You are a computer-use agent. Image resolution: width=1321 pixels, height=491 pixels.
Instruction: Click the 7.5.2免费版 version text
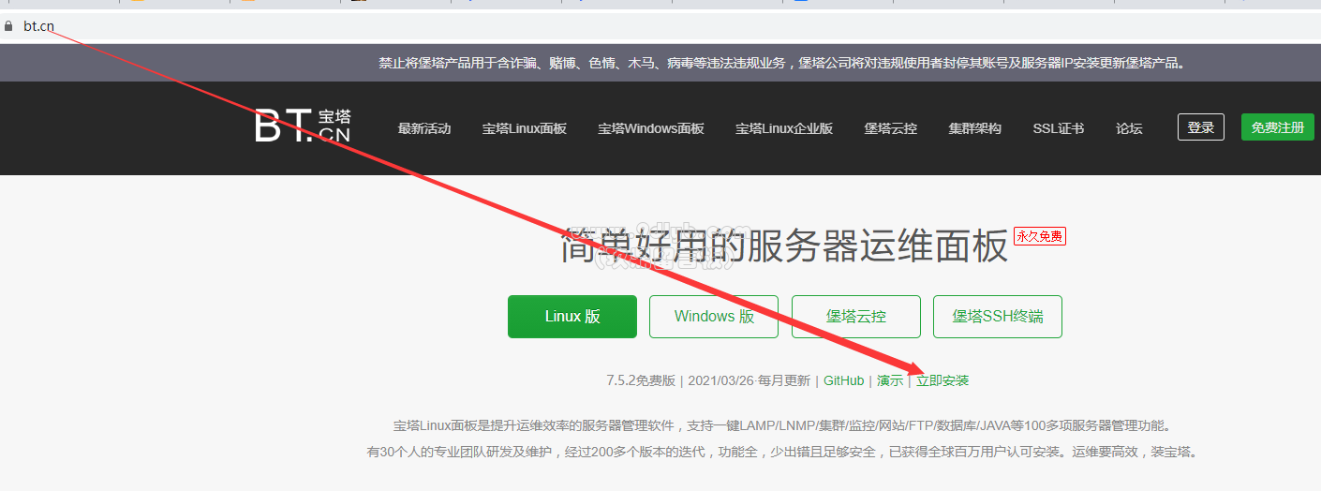(641, 380)
